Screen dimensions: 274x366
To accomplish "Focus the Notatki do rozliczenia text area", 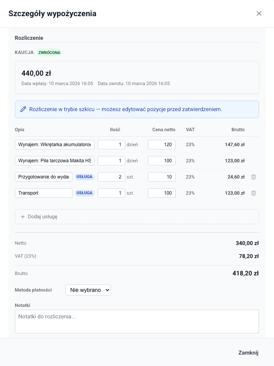I will [137, 321].
